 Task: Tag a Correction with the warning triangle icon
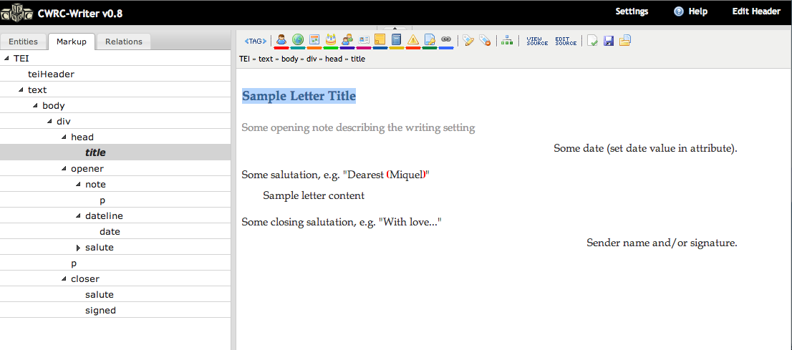click(x=413, y=40)
